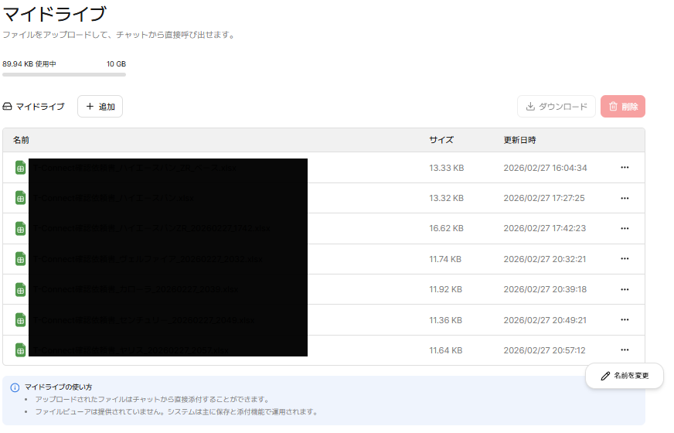Open the more options menu for the 17:42:23 file
Image resolution: width=674 pixels, height=433 pixels.
625,228
